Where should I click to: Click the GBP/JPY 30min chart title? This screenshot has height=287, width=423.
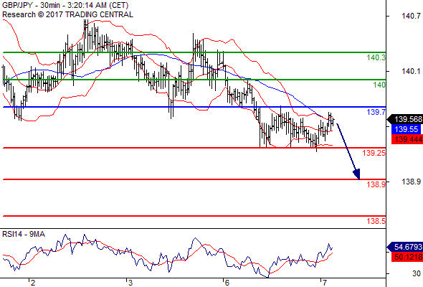pyautogui.click(x=65, y=6)
